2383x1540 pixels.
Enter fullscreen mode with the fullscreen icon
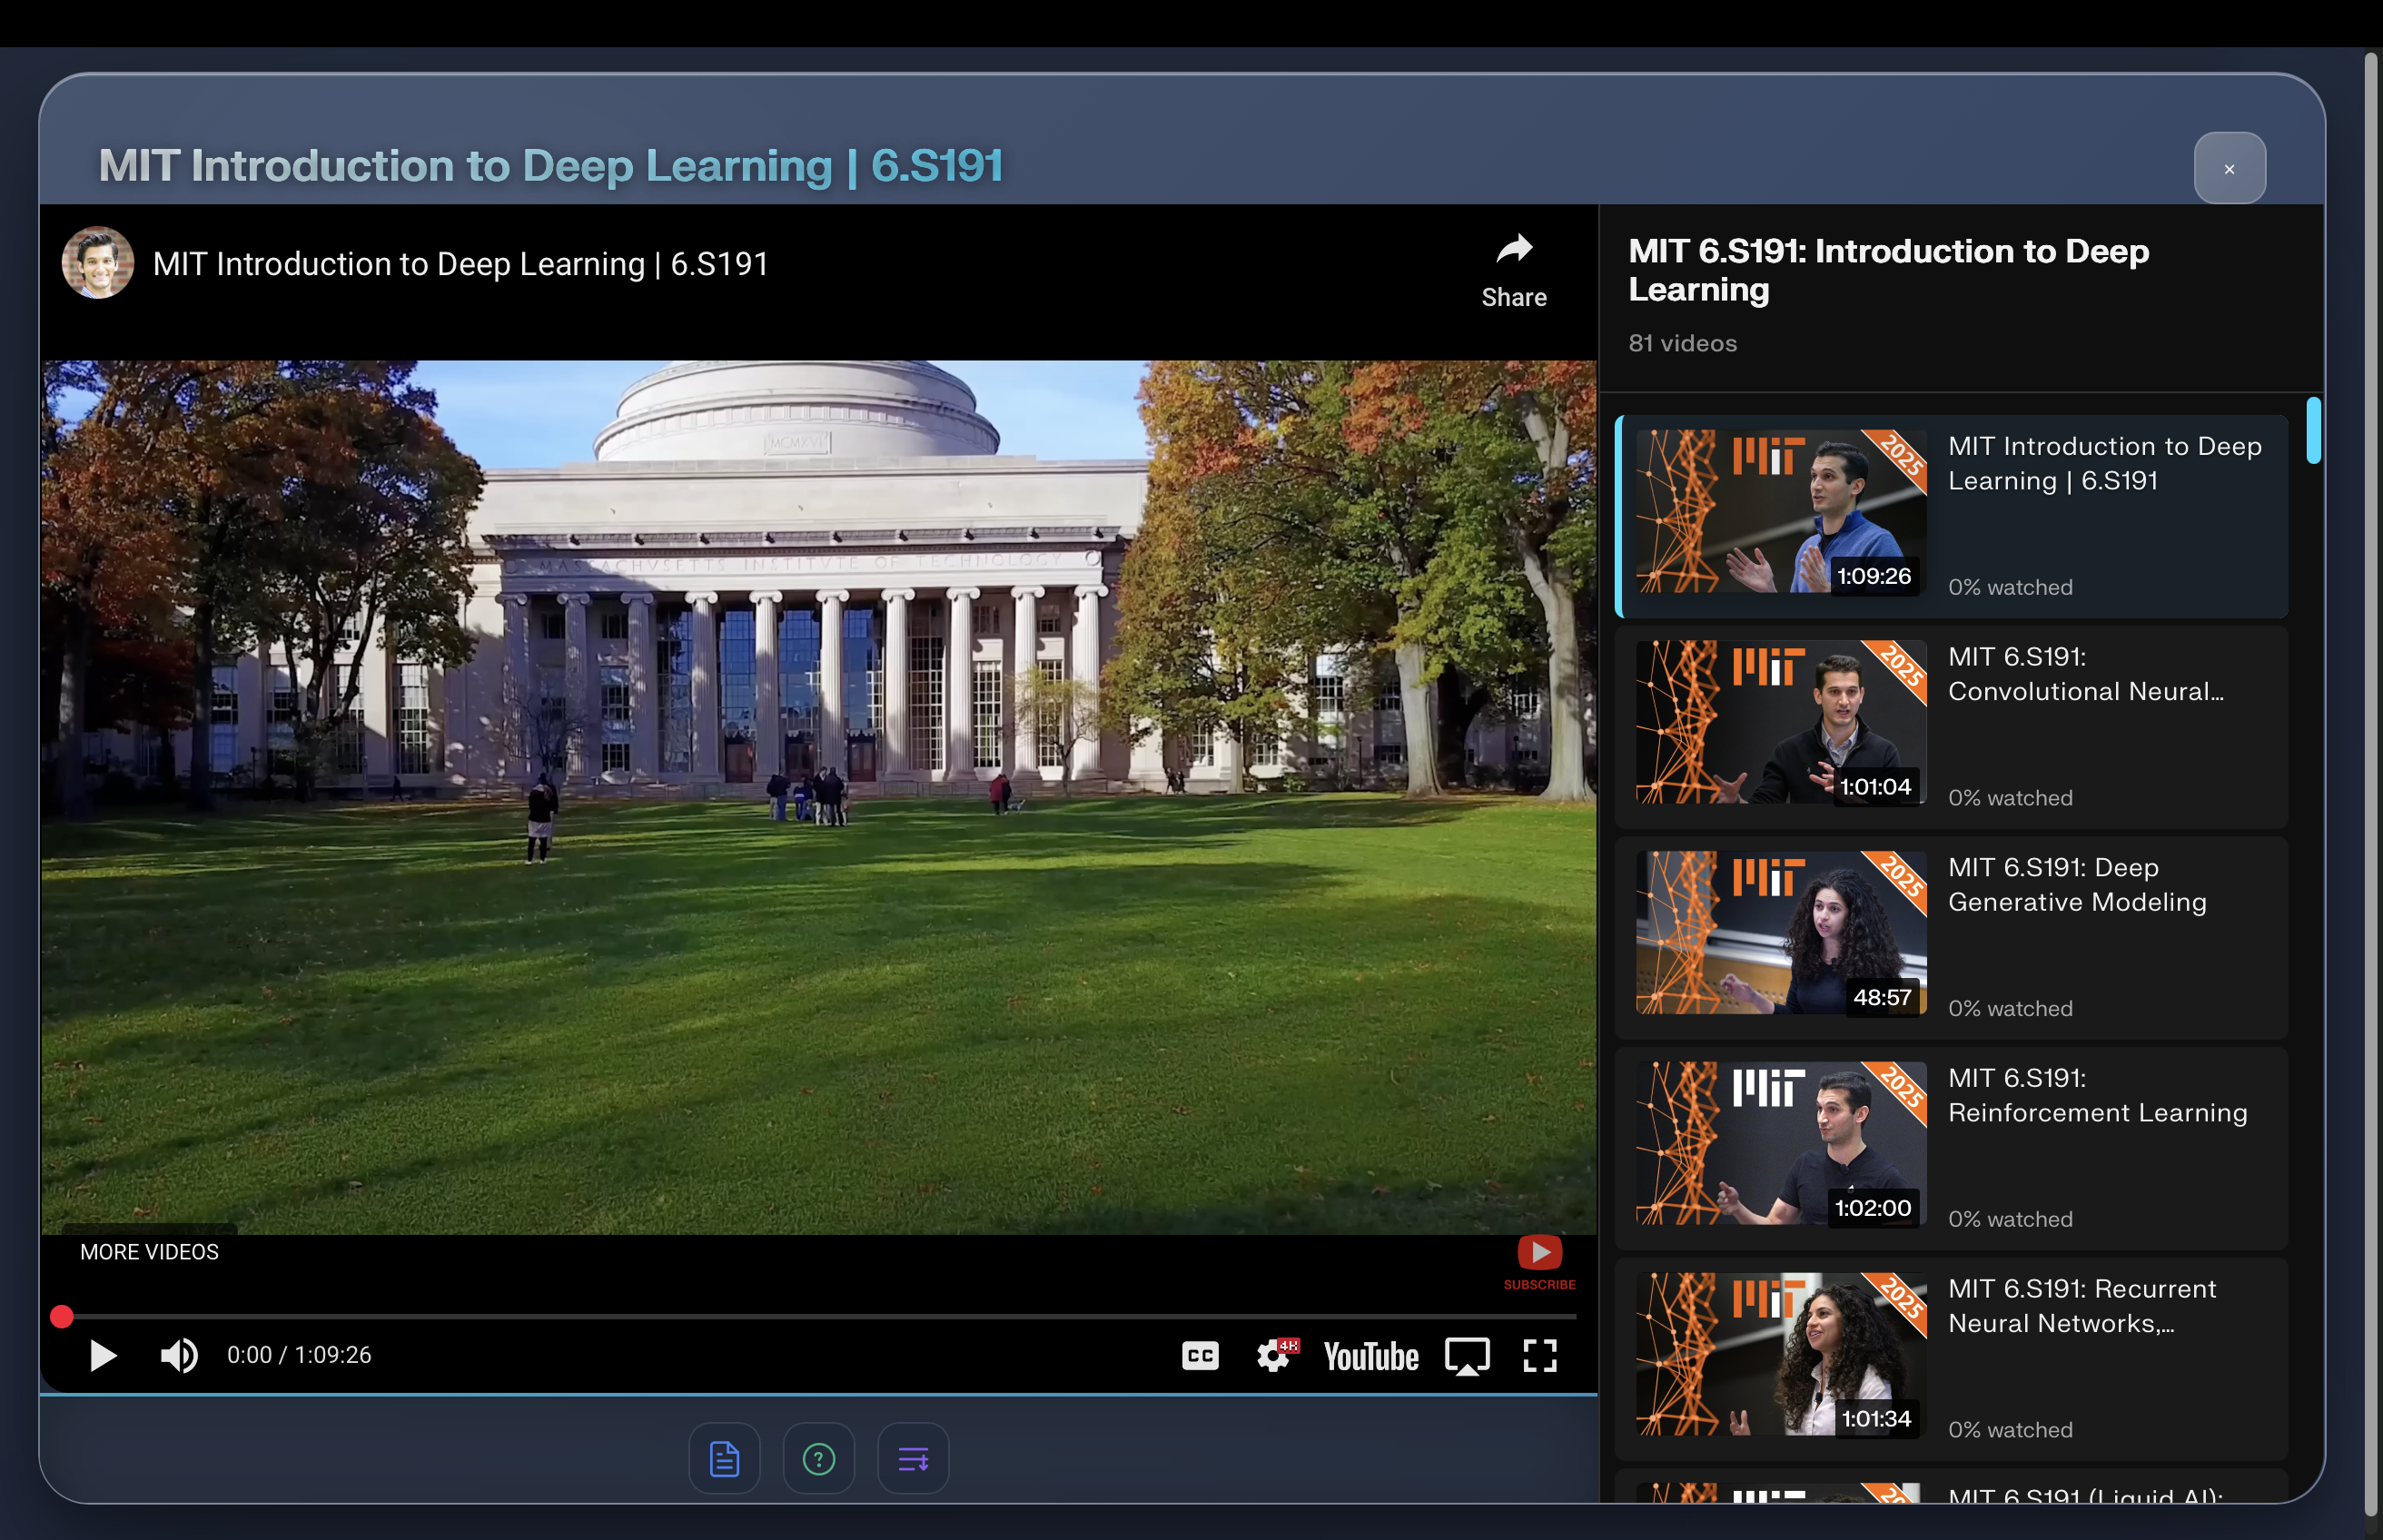point(1540,1356)
